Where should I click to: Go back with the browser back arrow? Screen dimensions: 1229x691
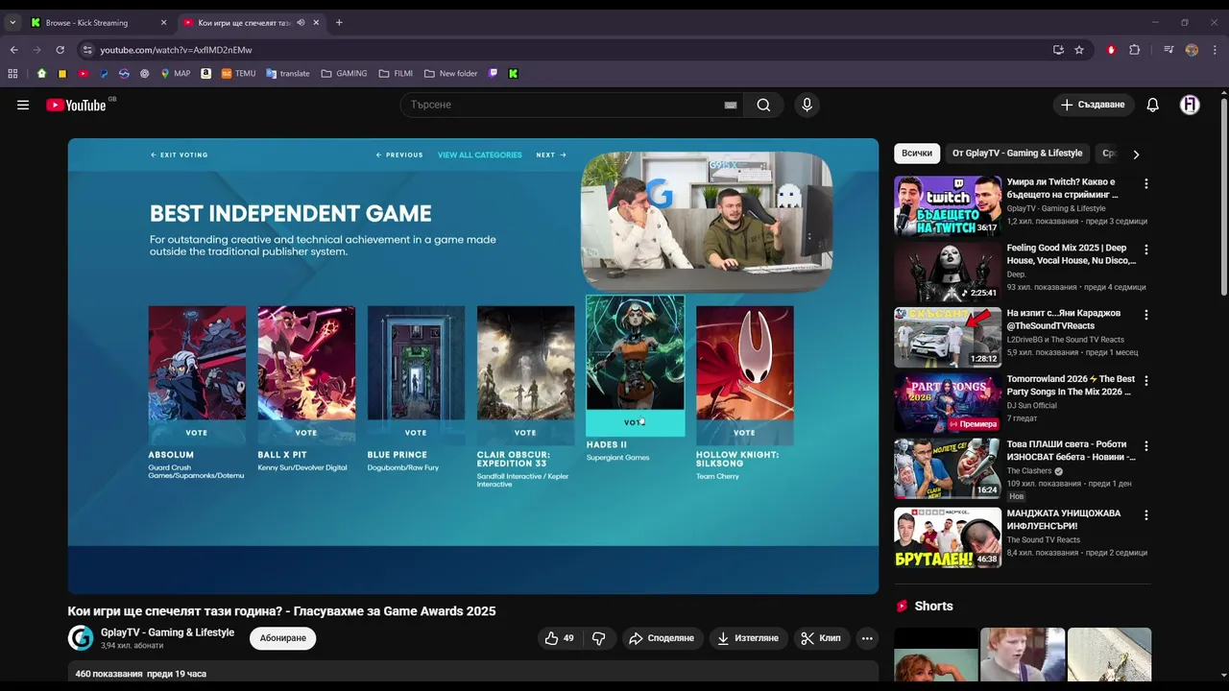point(13,50)
